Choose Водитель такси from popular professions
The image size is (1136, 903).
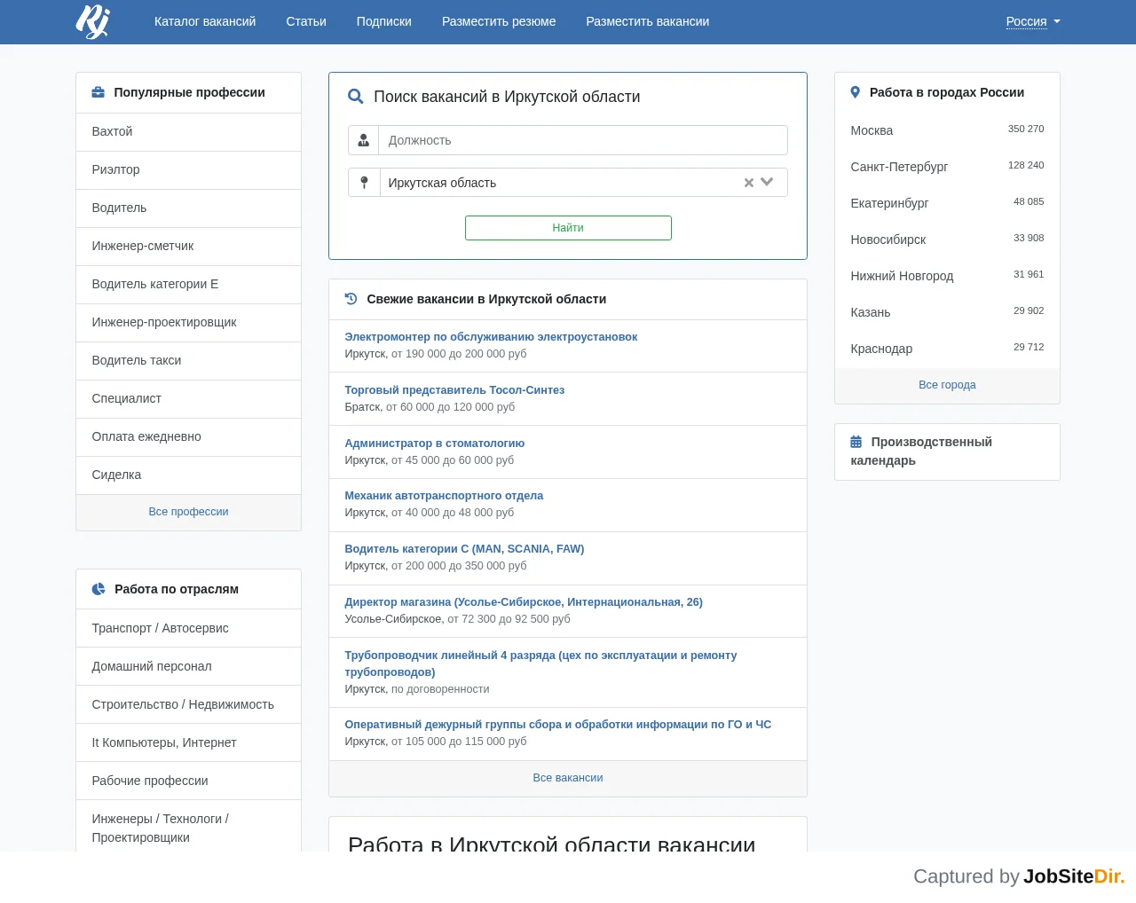tap(189, 360)
